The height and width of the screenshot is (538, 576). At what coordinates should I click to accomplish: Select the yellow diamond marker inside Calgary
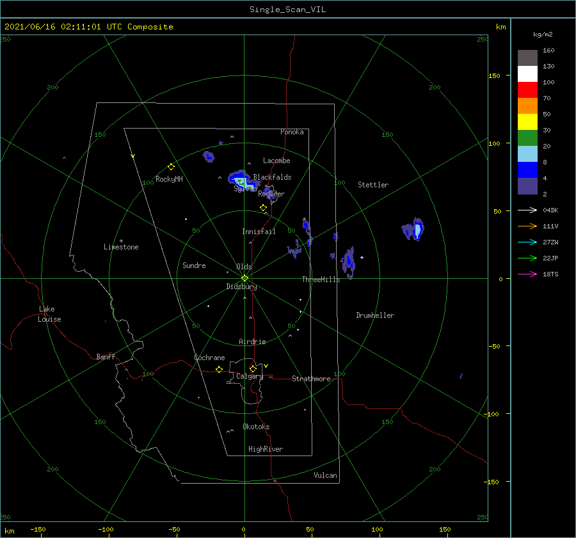click(x=253, y=368)
